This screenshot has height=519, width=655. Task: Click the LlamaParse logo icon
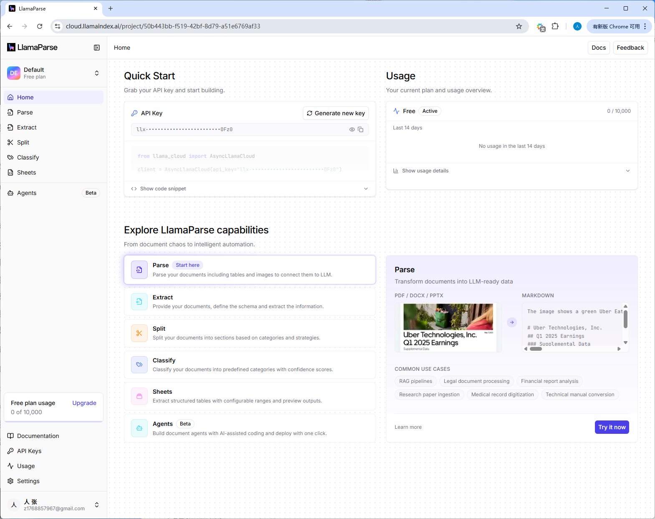pos(11,47)
